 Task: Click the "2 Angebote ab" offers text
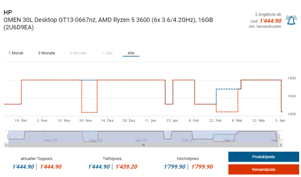pyautogui.click(x=268, y=14)
